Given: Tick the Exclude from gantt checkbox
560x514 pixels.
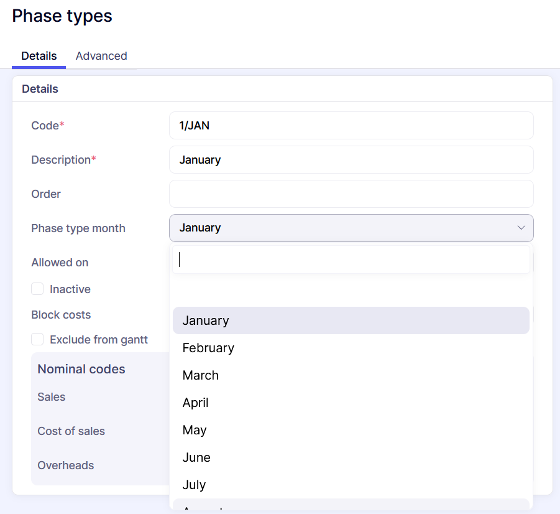Looking at the screenshot, I should tap(38, 340).
